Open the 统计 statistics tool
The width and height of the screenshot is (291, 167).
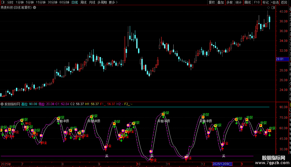pyautogui.click(x=238, y=2)
